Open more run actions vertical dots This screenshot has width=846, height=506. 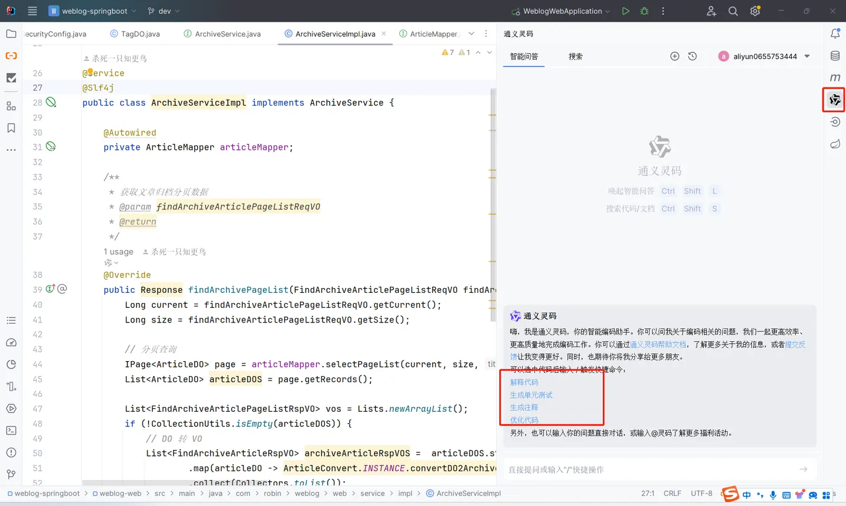(663, 11)
